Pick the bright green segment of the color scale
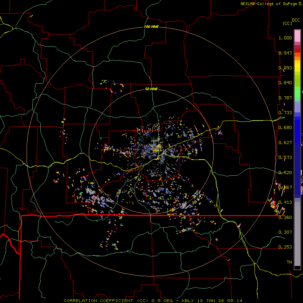Screen dimensions: 303x303 point(297,92)
